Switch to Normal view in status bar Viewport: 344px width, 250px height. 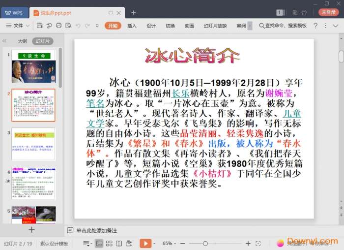(99, 243)
